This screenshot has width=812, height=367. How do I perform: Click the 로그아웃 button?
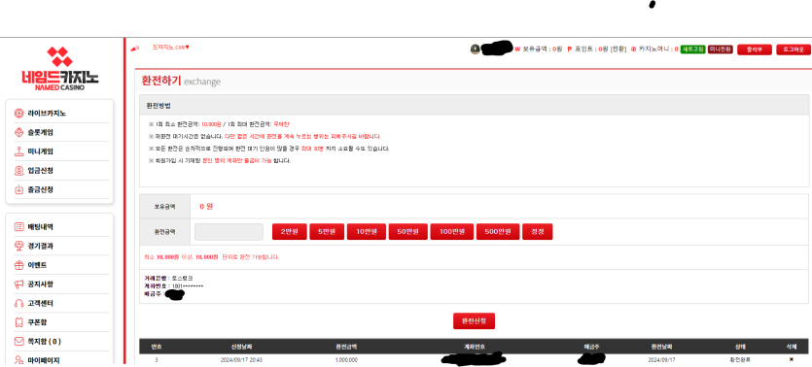794,50
